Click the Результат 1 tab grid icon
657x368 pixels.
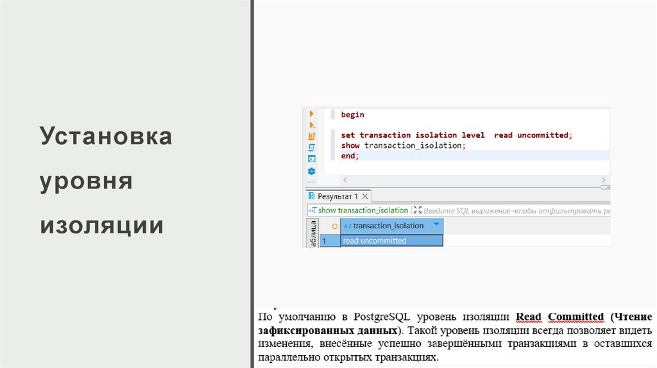[311, 196]
